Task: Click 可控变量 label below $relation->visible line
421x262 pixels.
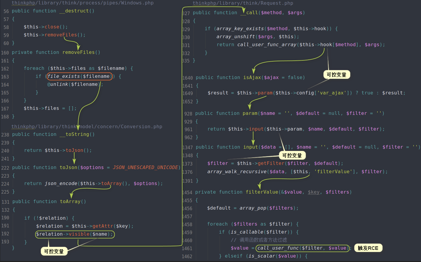Action: point(54,251)
